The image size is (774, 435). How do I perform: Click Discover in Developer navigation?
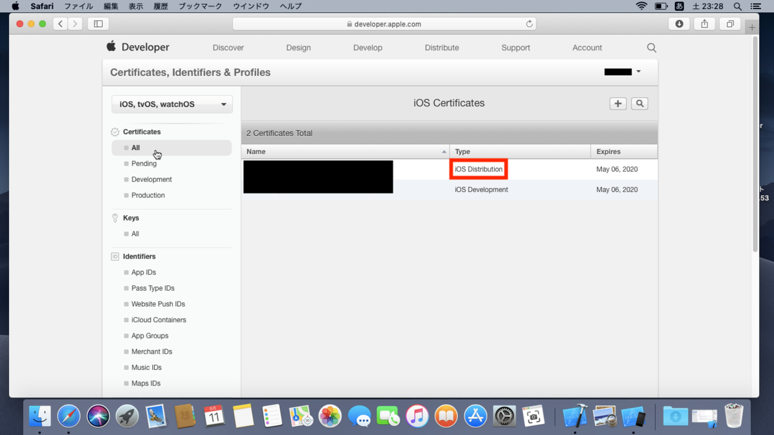pyautogui.click(x=228, y=48)
